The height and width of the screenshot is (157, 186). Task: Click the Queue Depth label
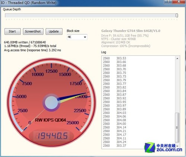[x=12, y=9]
